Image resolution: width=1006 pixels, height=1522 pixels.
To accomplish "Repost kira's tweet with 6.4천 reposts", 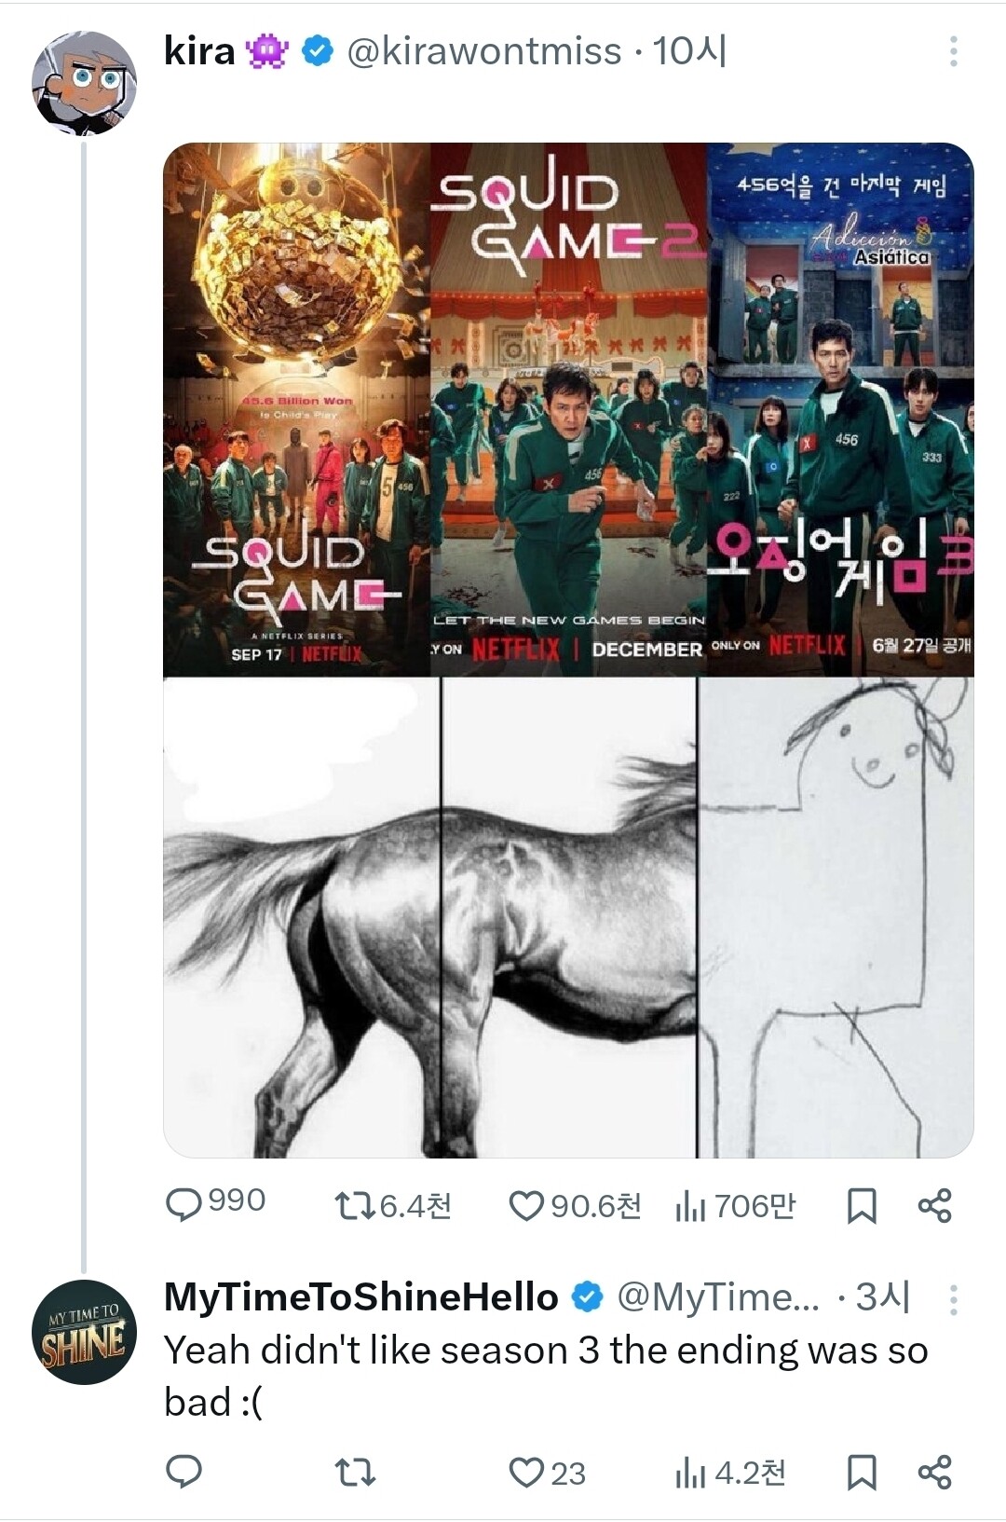I will coord(353,1206).
